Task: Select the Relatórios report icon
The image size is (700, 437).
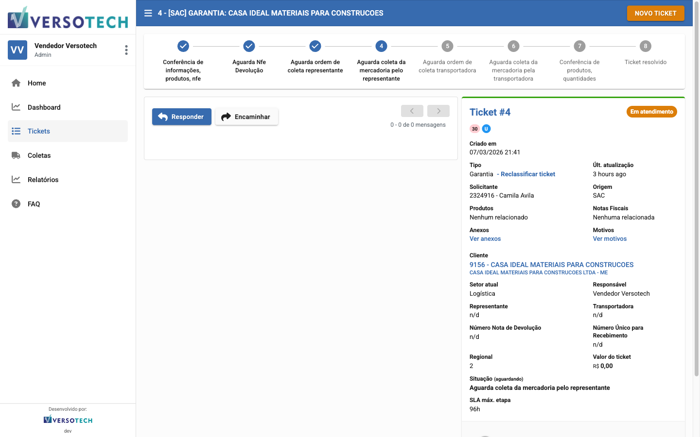Action: (16, 179)
